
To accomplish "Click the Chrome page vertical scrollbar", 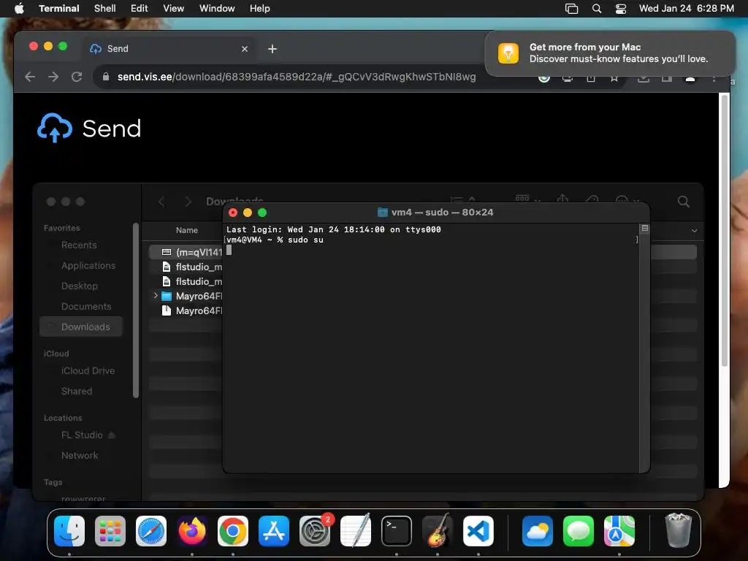I will pos(724,230).
